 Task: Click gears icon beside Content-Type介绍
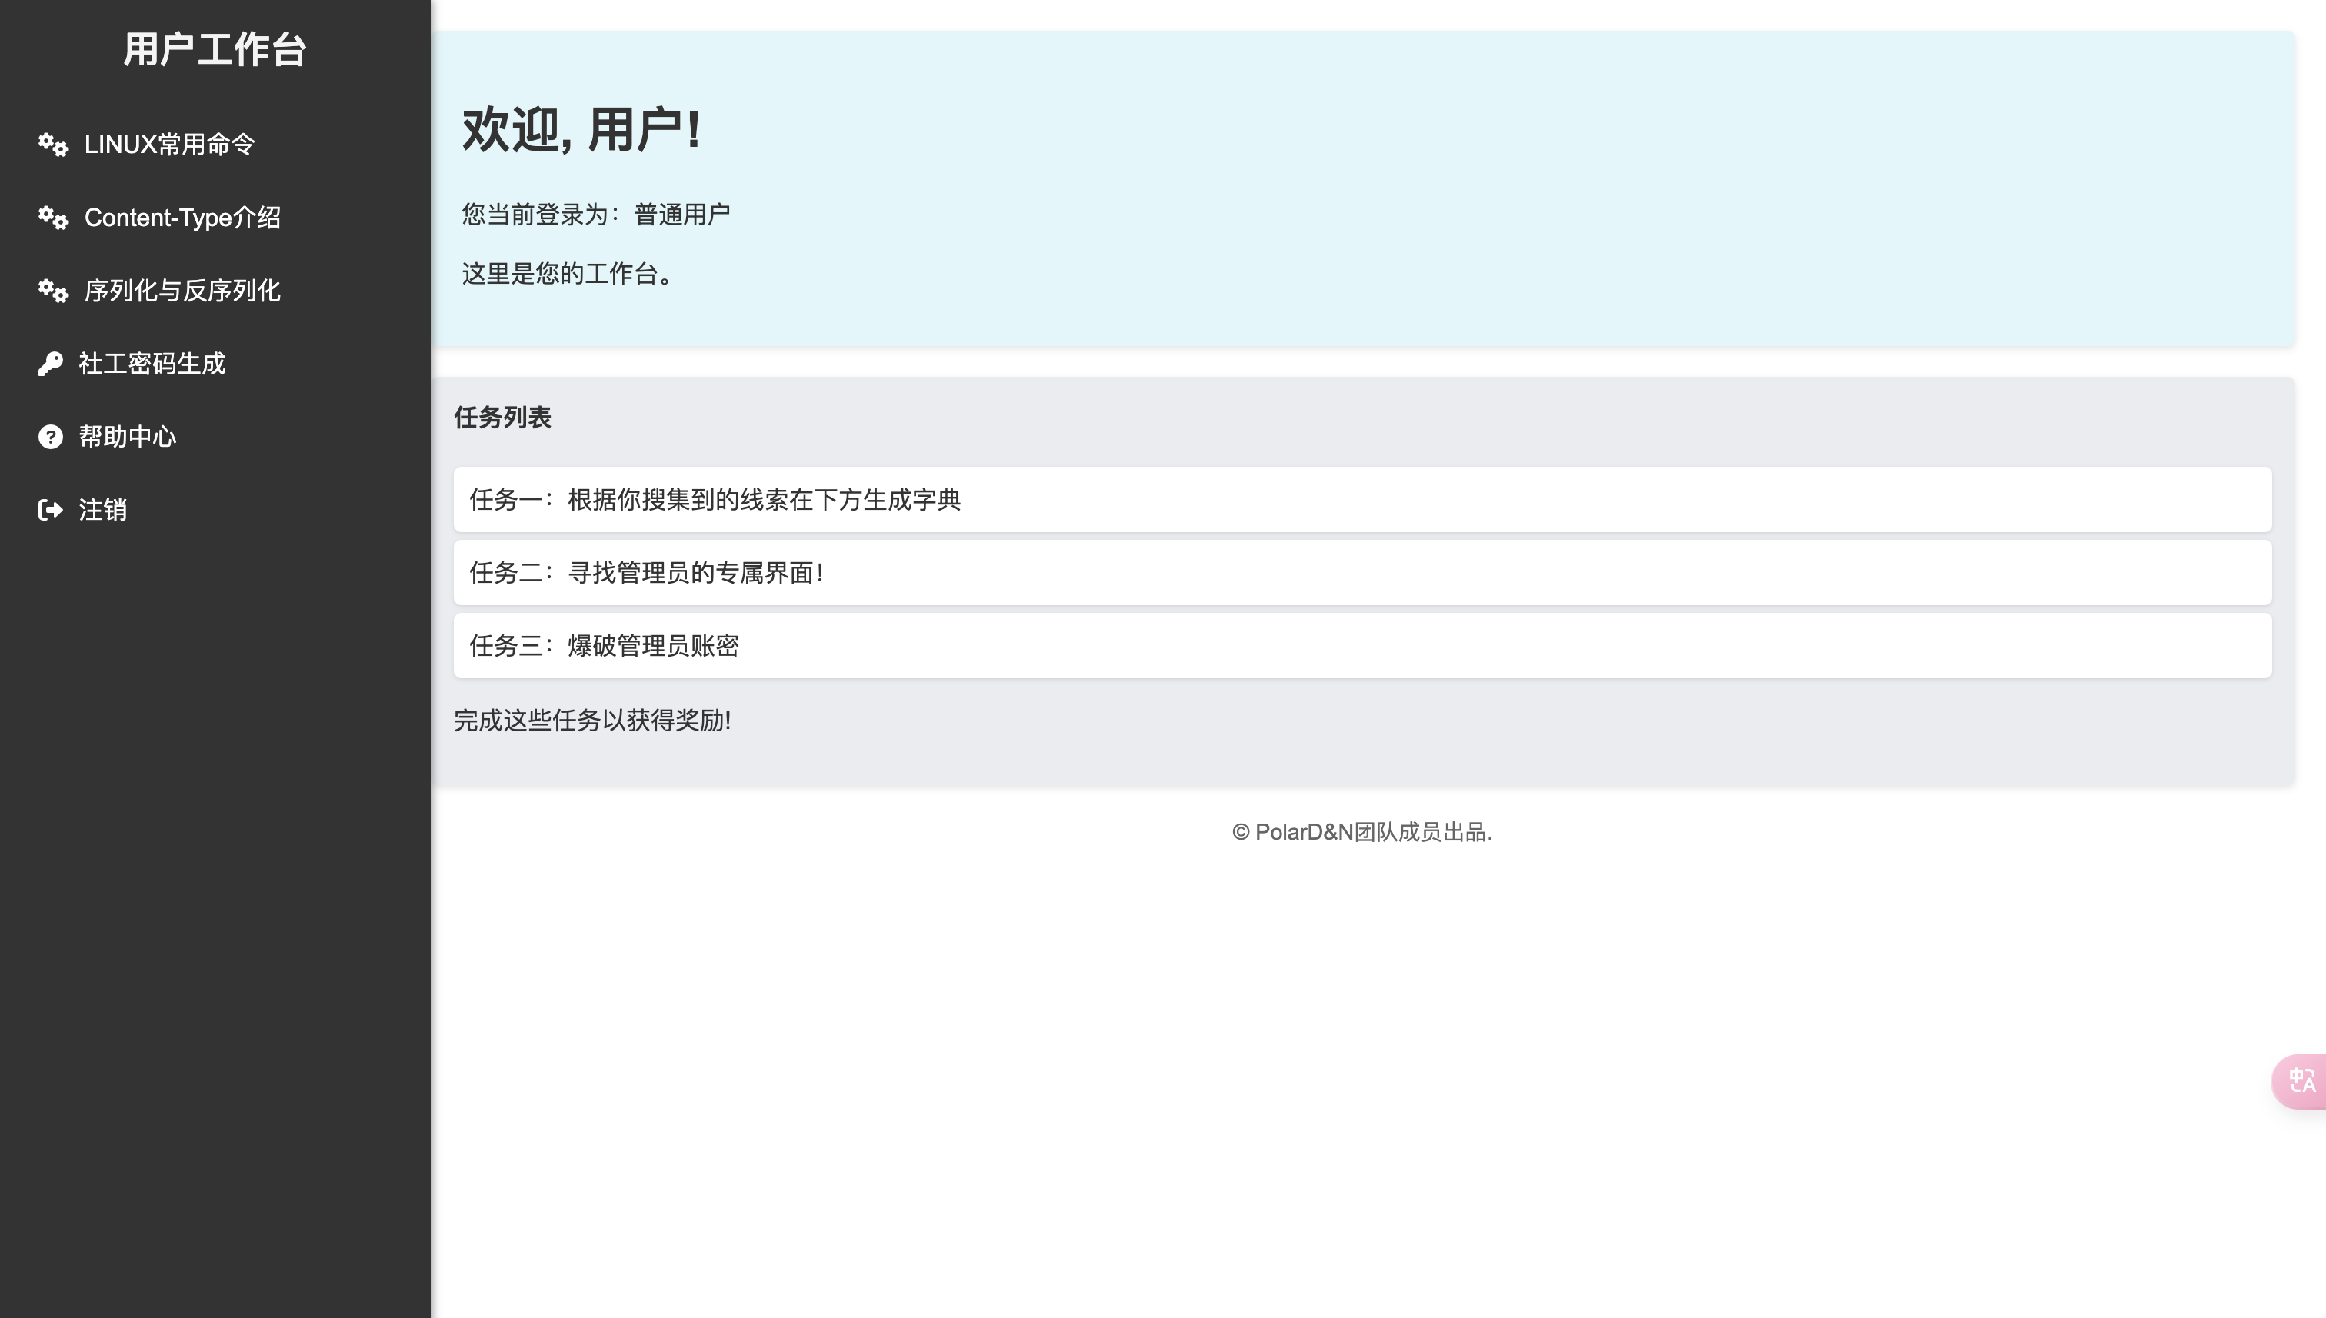(53, 218)
